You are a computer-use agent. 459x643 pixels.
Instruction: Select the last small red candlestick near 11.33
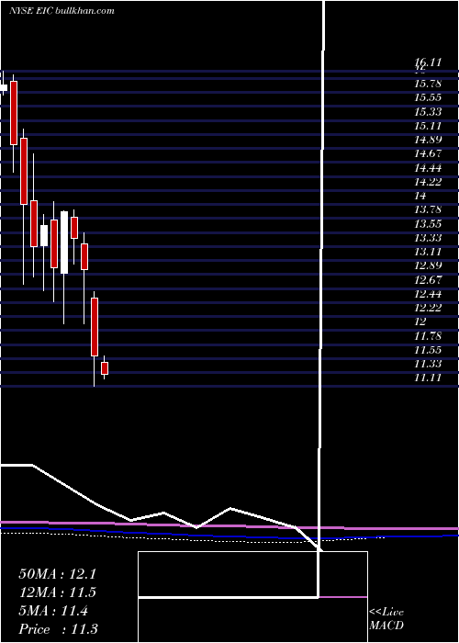click(x=105, y=368)
